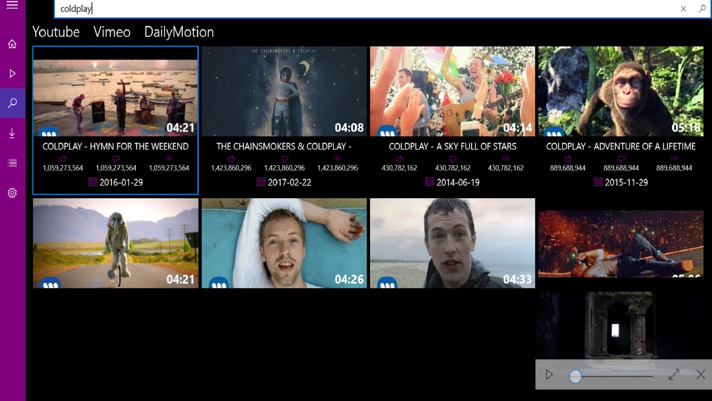
Task: Go to Home in sidebar
Action: tap(12, 44)
